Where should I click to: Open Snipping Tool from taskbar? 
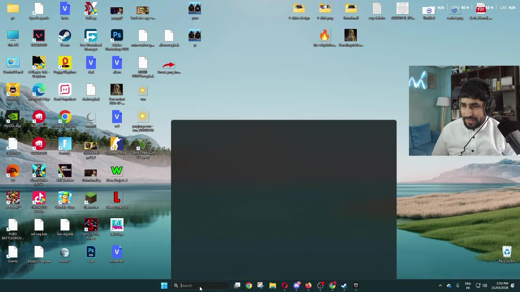tap(260, 286)
